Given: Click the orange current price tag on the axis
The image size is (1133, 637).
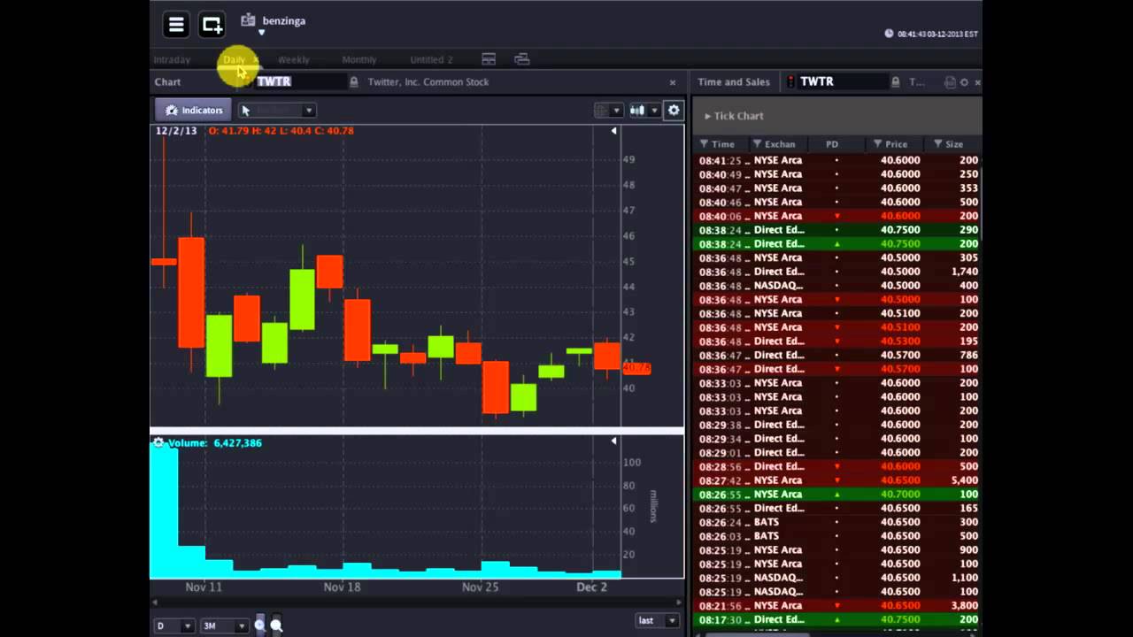Looking at the screenshot, I should tap(636, 368).
